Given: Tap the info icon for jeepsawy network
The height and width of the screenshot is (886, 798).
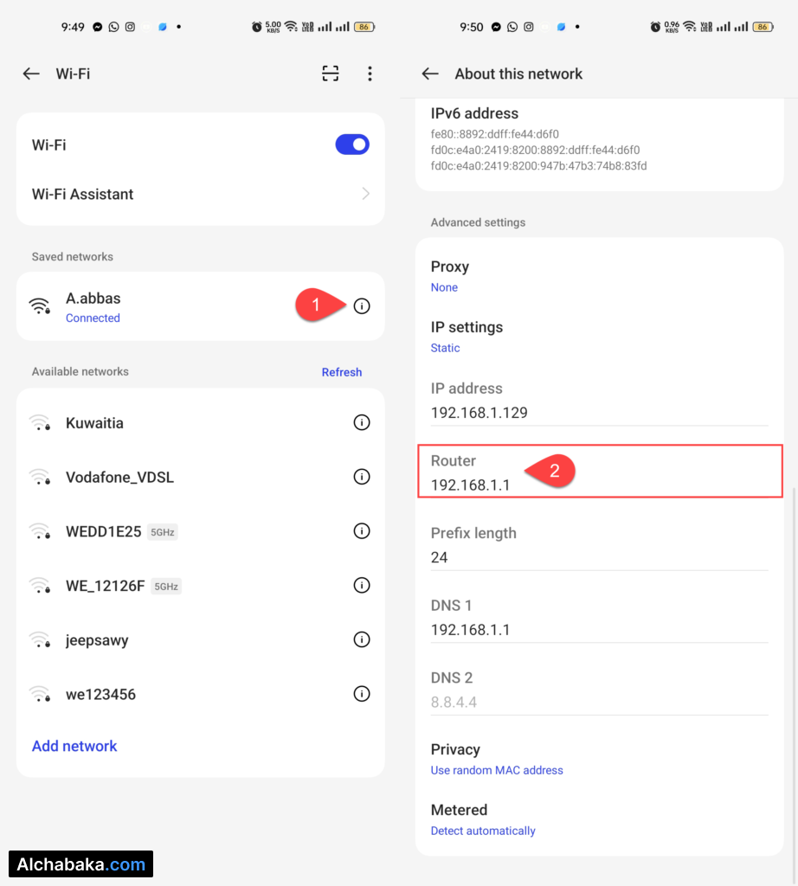Looking at the screenshot, I should tap(362, 639).
